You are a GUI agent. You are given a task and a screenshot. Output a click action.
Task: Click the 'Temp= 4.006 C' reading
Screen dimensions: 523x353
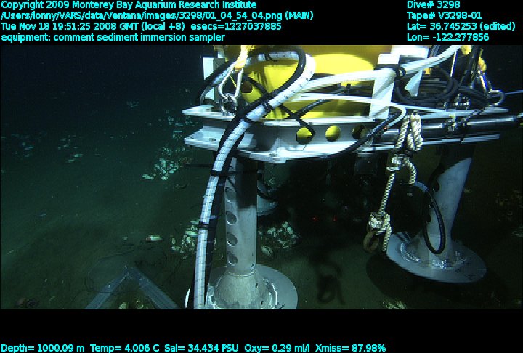pos(124,348)
